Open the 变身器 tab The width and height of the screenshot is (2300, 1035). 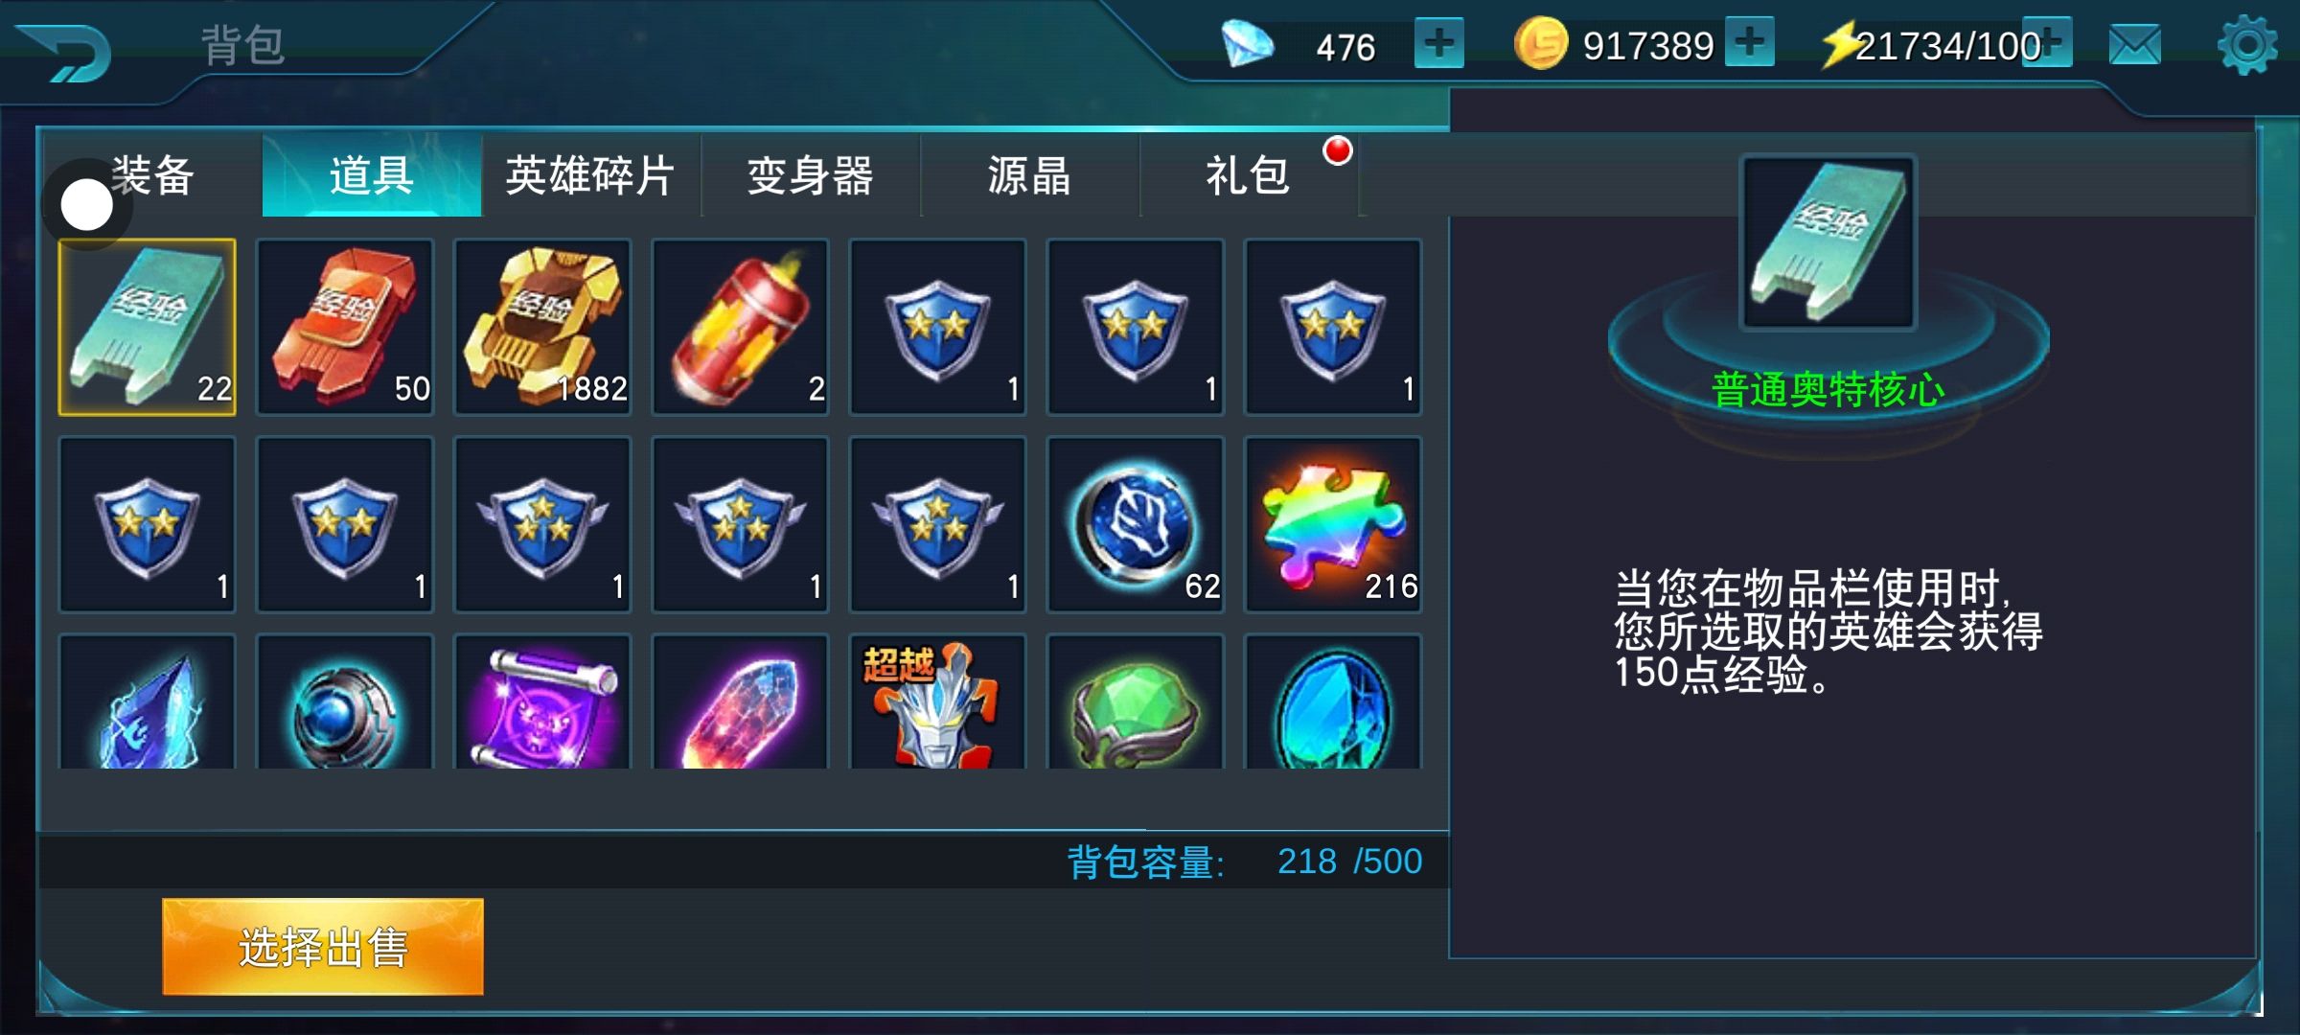(x=811, y=175)
